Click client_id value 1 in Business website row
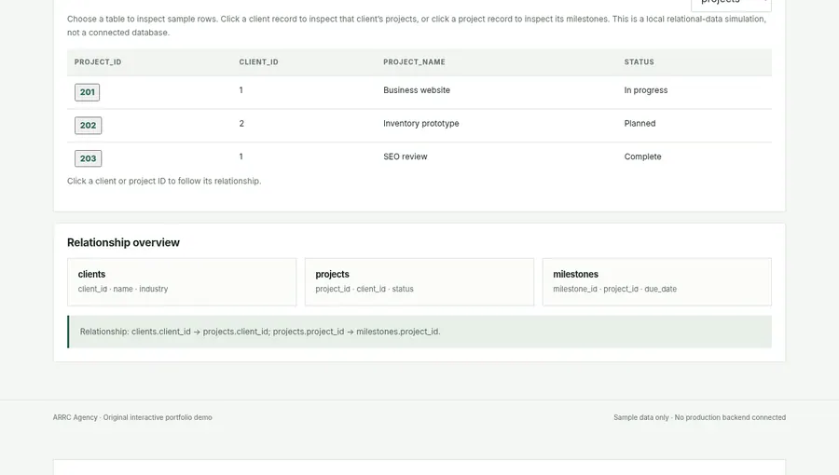Screen dimensions: 839x475 pyautogui.click(x=241, y=90)
